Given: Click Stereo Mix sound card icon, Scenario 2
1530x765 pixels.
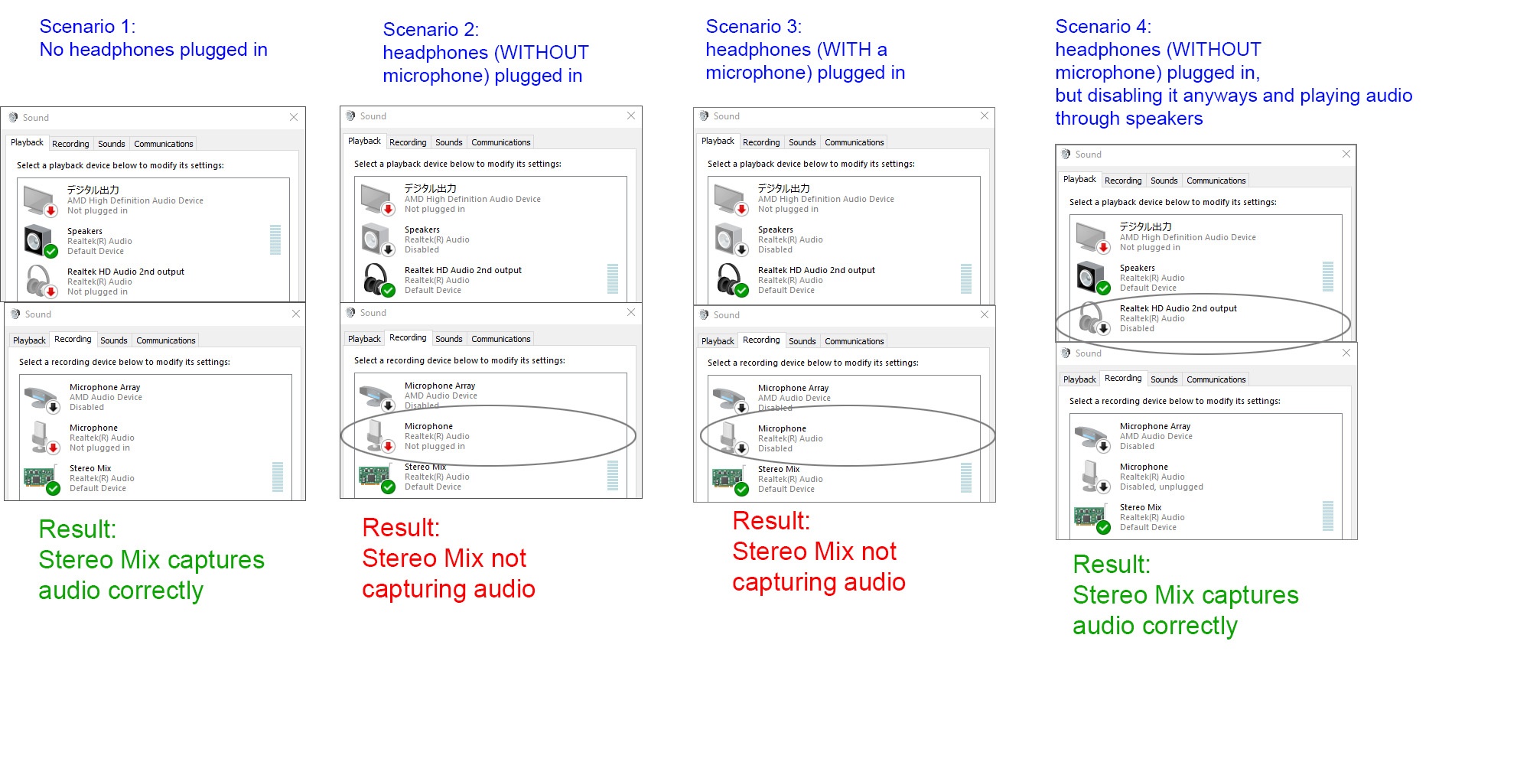Looking at the screenshot, I should pyautogui.click(x=377, y=478).
